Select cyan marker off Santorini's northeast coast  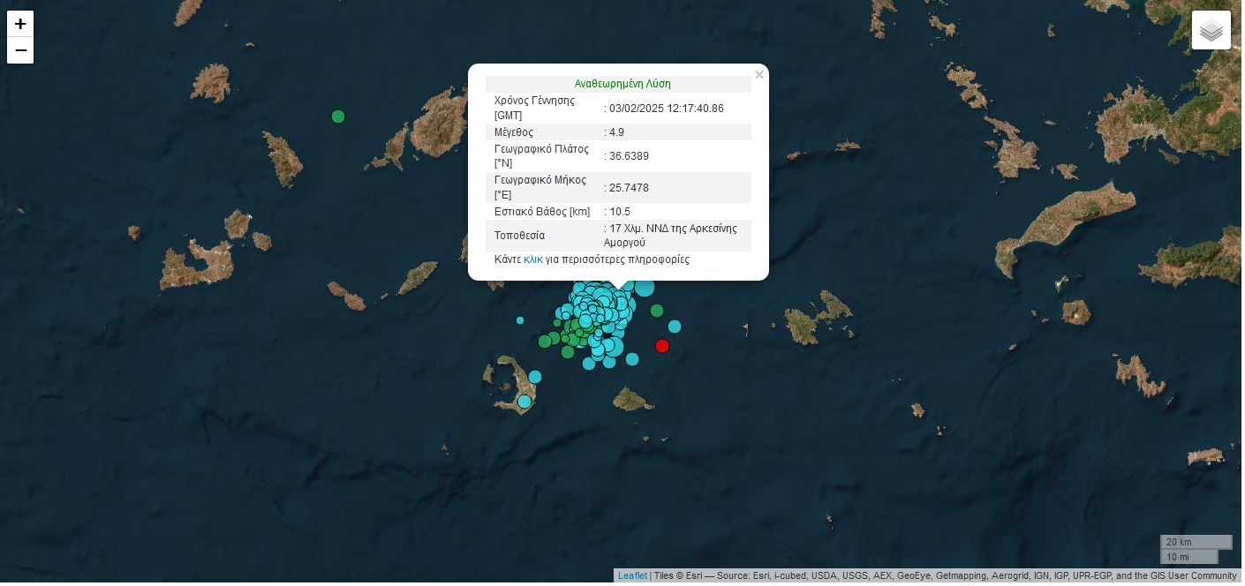535,377
